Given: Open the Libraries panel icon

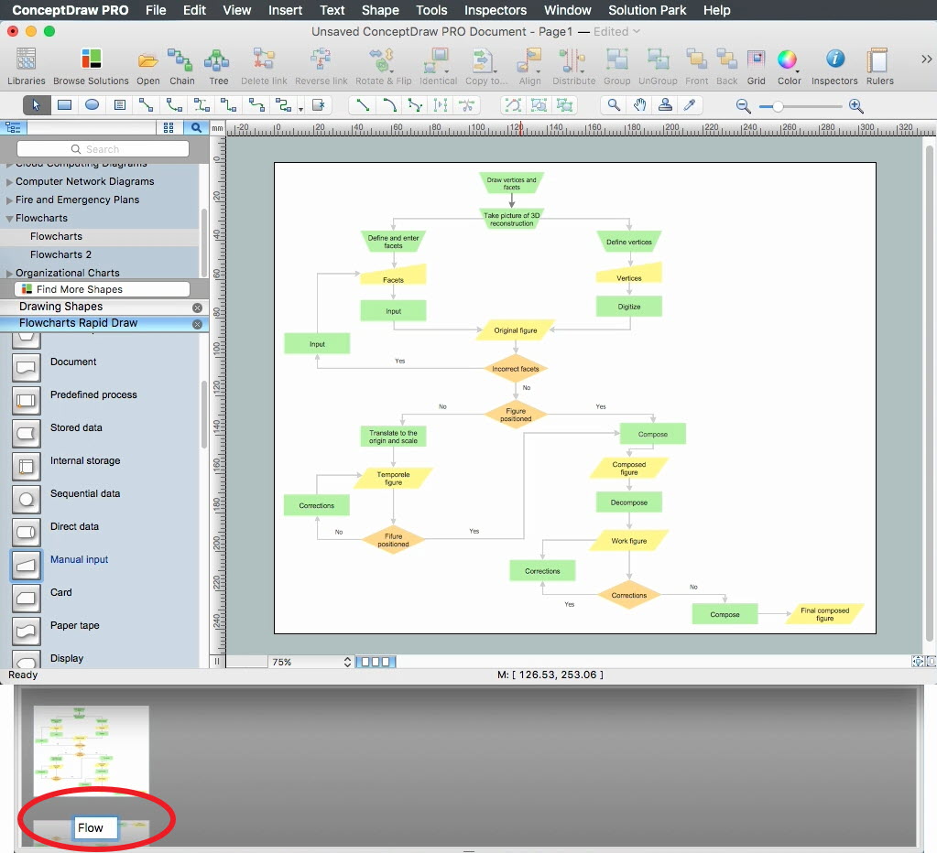Looking at the screenshot, I should [26, 62].
